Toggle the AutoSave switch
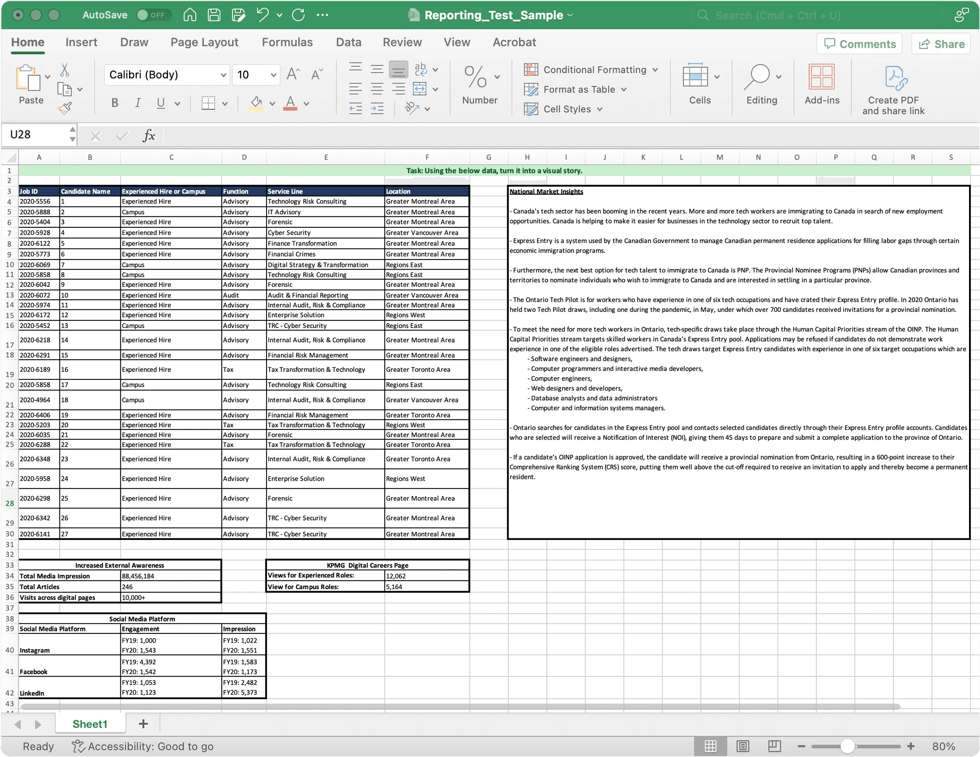 153,15
